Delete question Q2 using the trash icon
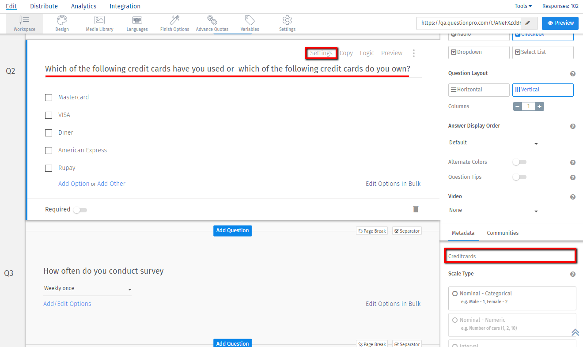This screenshot has width=583, height=347. [x=416, y=208]
